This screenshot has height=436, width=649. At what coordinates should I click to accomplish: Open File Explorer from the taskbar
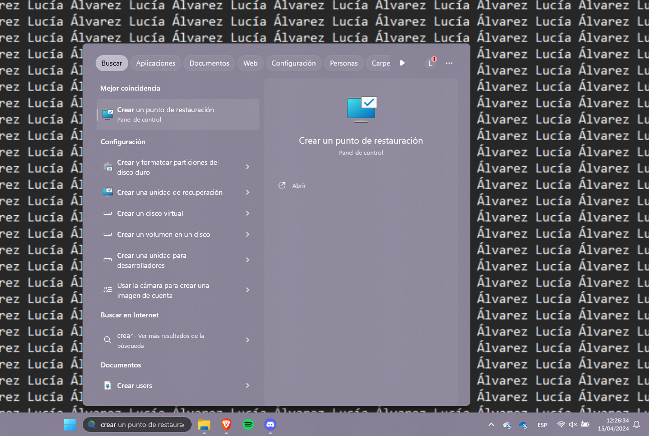pyautogui.click(x=204, y=424)
